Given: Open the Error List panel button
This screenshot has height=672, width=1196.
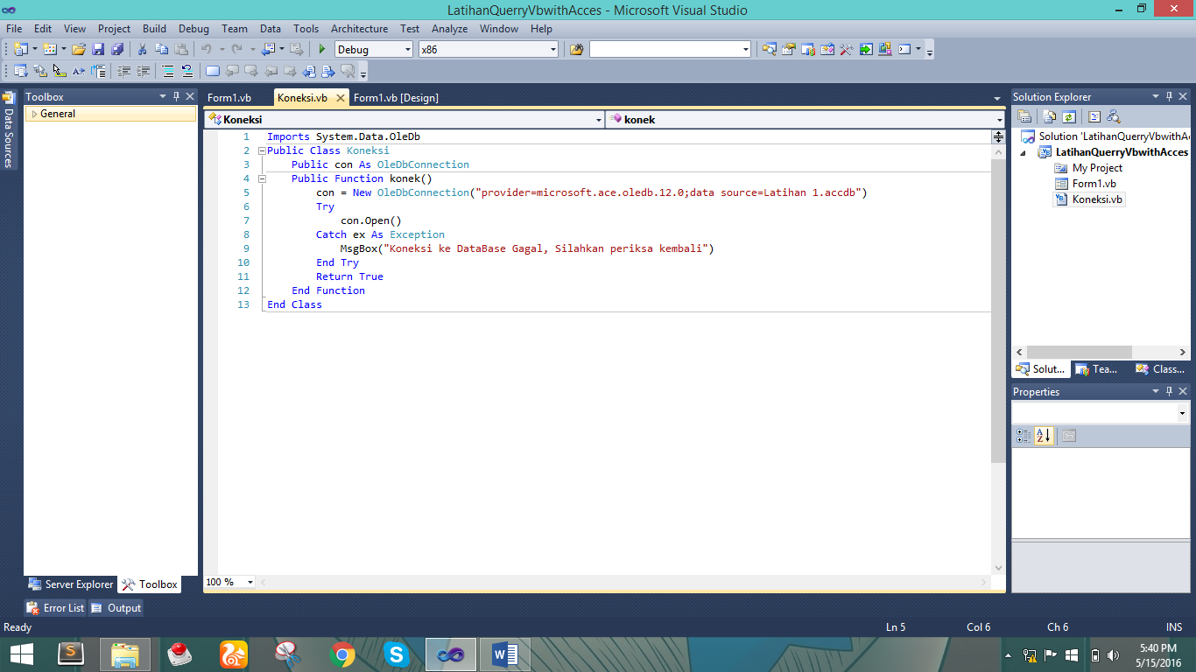Looking at the screenshot, I should 57,608.
